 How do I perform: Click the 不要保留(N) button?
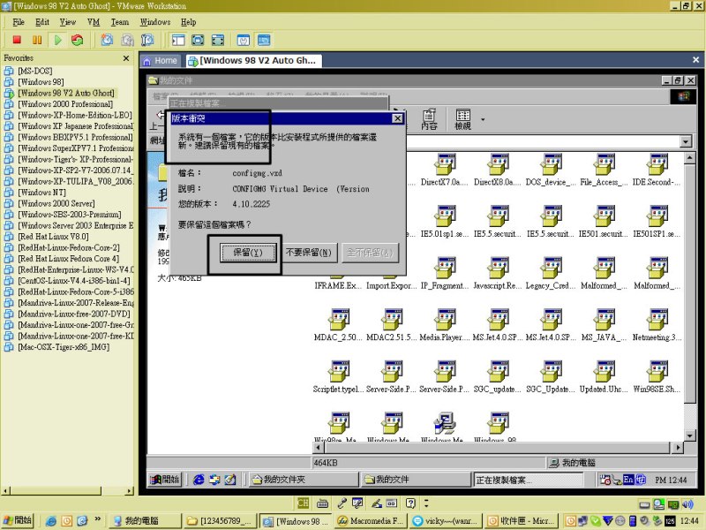pos(308,253)
